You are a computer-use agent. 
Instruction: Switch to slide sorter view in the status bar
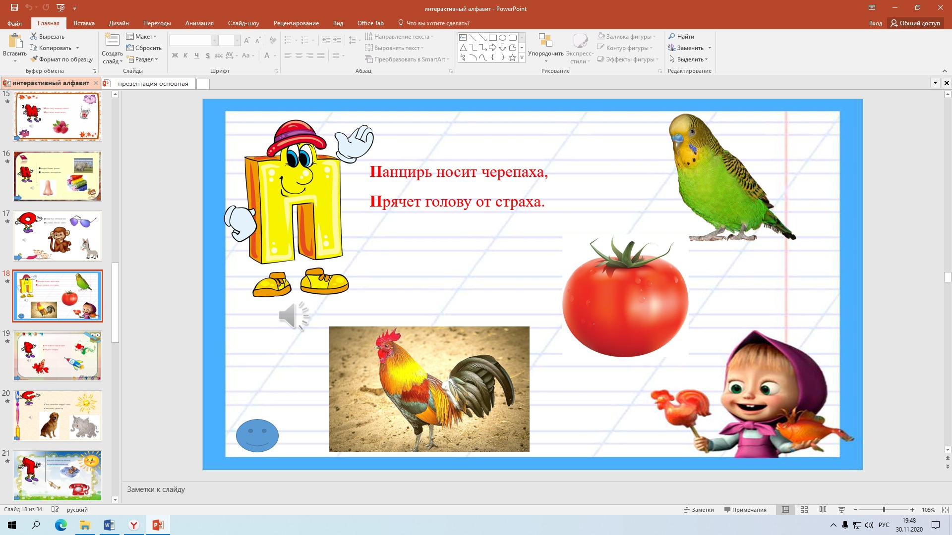804,510
